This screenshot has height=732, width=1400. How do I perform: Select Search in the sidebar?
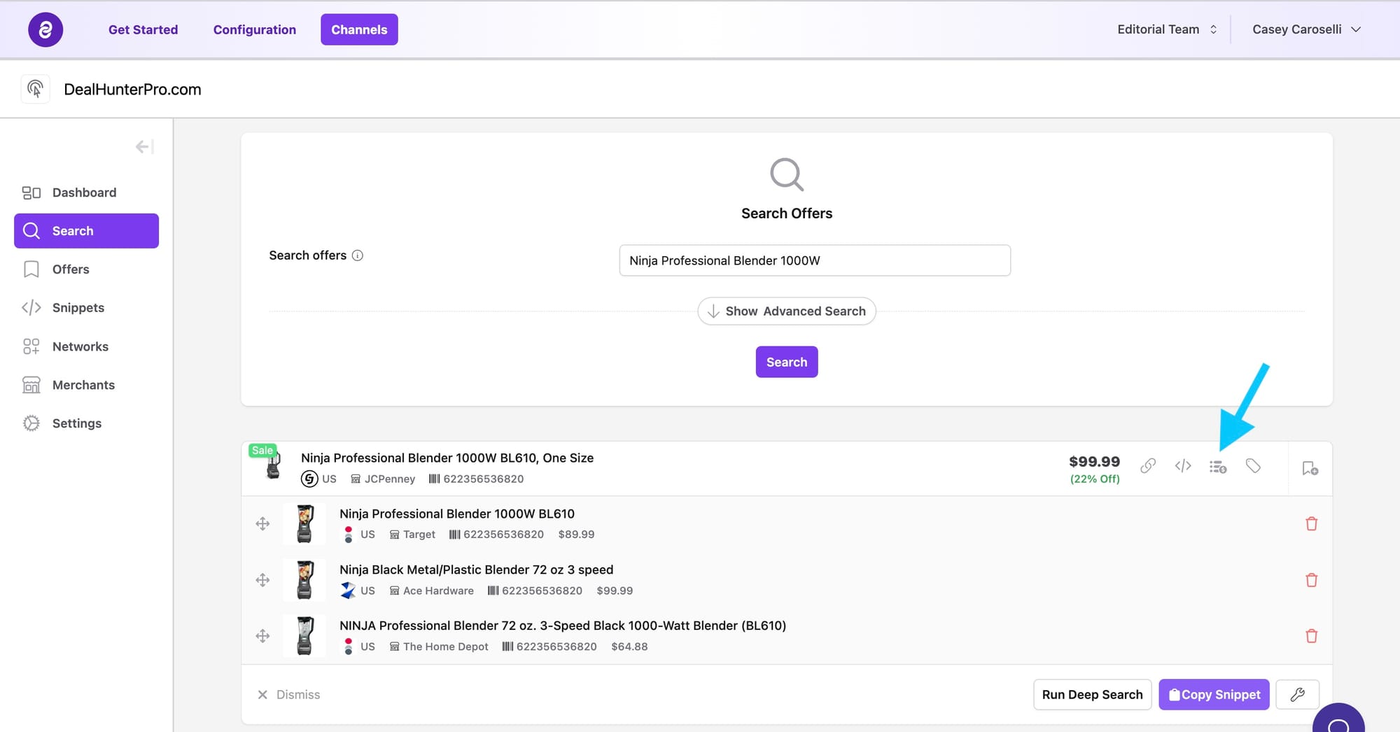pos(86,231)
